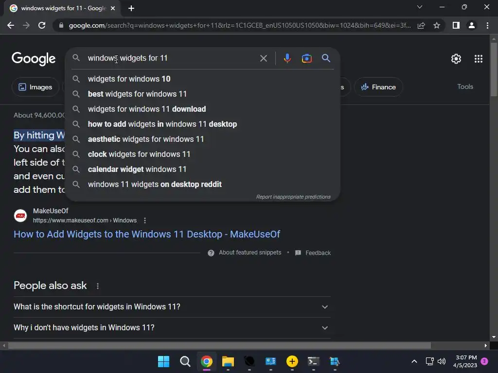Open the Google apps grid
The height and width of the screenshot is (373, 498).
tap(479, 59)
